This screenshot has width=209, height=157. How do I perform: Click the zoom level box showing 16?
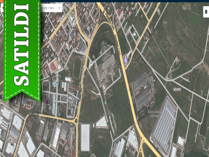[59, 8]
